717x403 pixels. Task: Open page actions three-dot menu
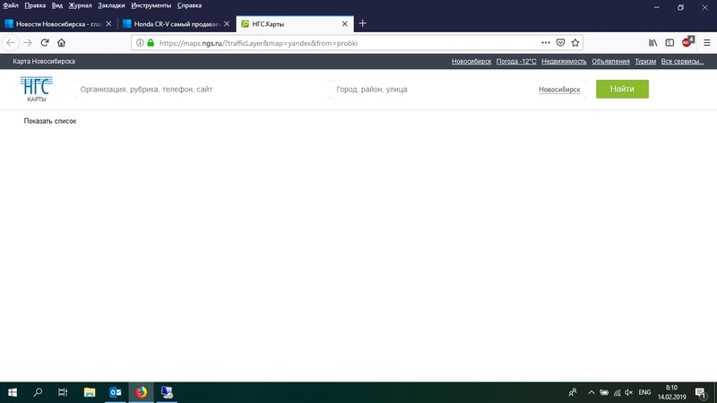tap(546, 42)
